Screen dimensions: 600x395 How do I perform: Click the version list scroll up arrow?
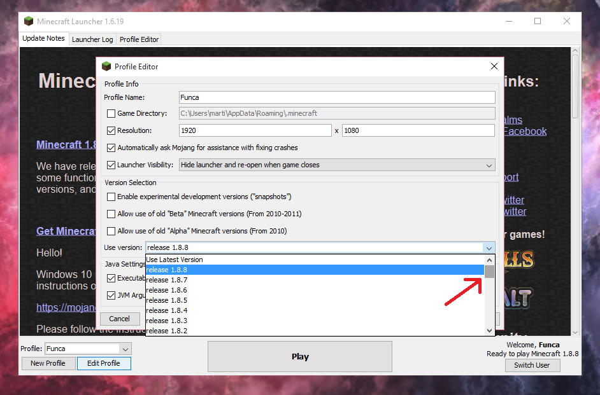point(489,260)
